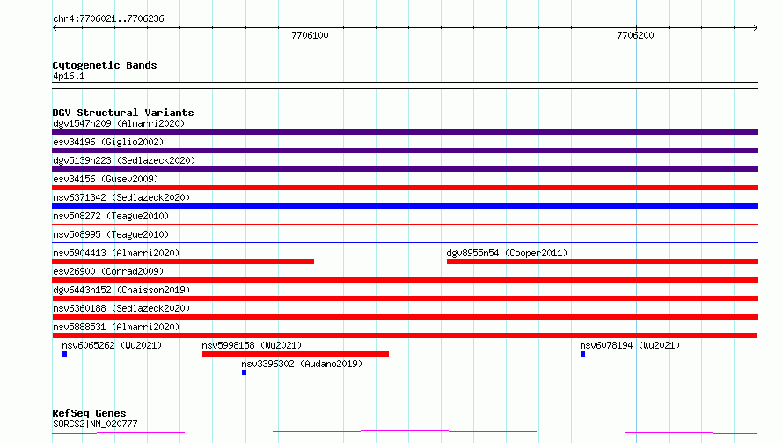Click the esv34156 (Gusev2009) variant label

click(106, 179)
